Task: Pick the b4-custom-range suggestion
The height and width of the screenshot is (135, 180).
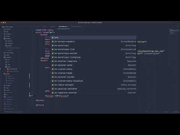Action: tap(94, 73)
